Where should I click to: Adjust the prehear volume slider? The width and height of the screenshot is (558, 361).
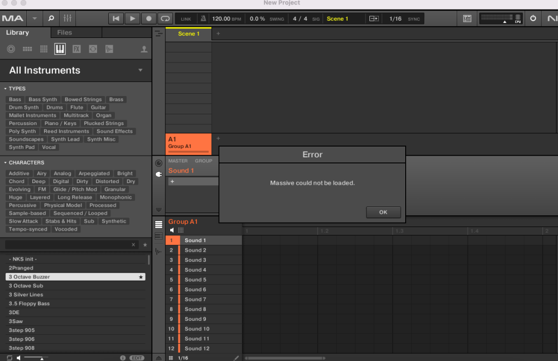pyautogui.click(x=36, y=358)
